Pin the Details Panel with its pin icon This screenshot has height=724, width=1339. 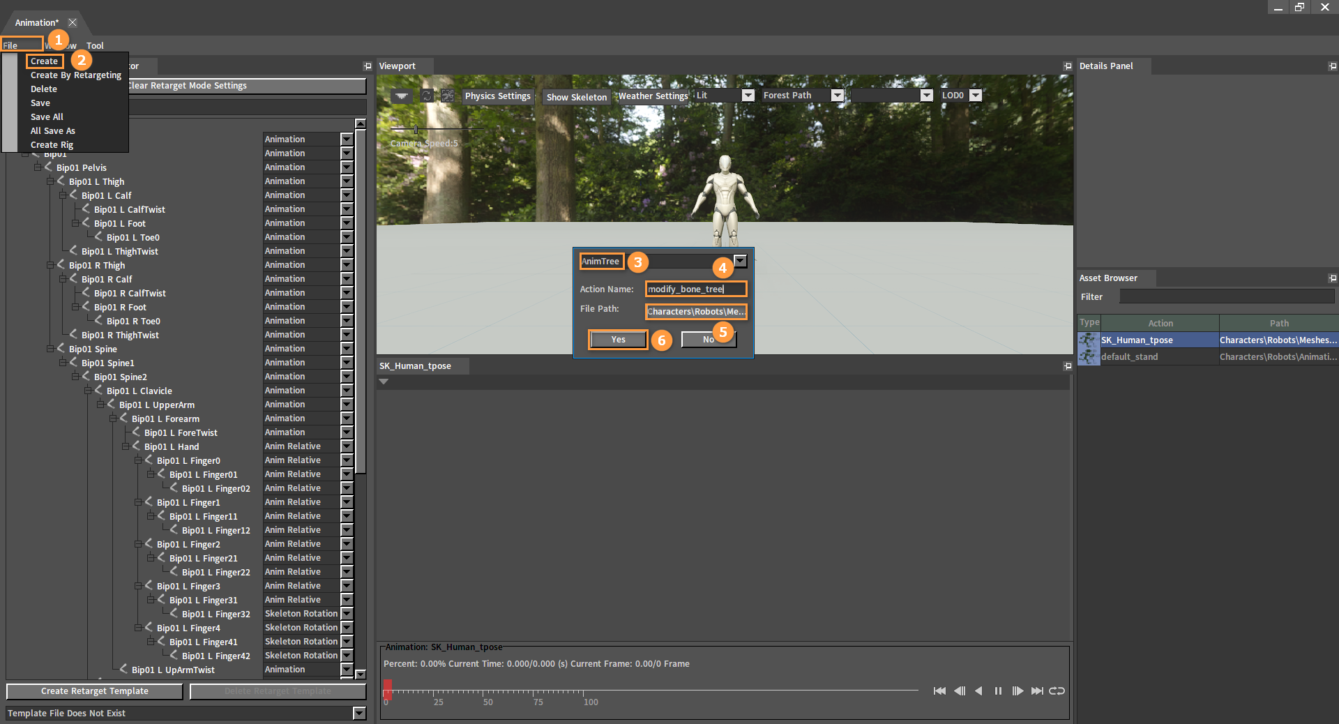click(x=1333, y=66)
